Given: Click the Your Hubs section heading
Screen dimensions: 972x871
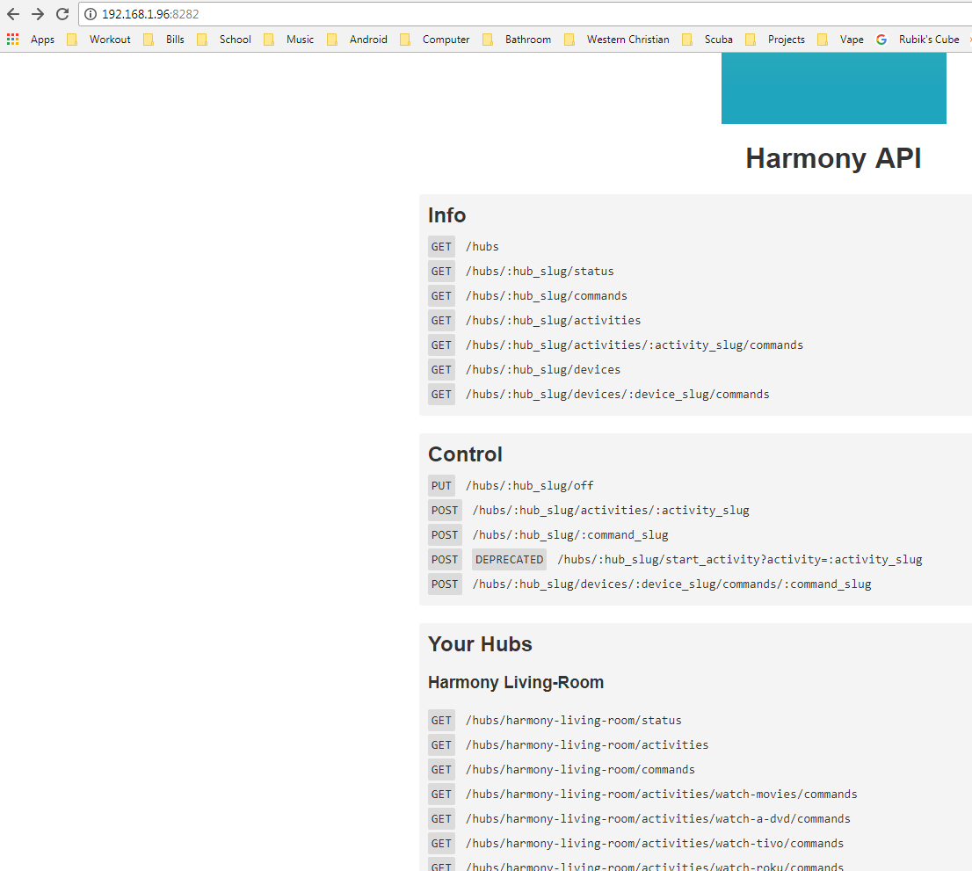Looking at the screenshot, I should (480, 644).
